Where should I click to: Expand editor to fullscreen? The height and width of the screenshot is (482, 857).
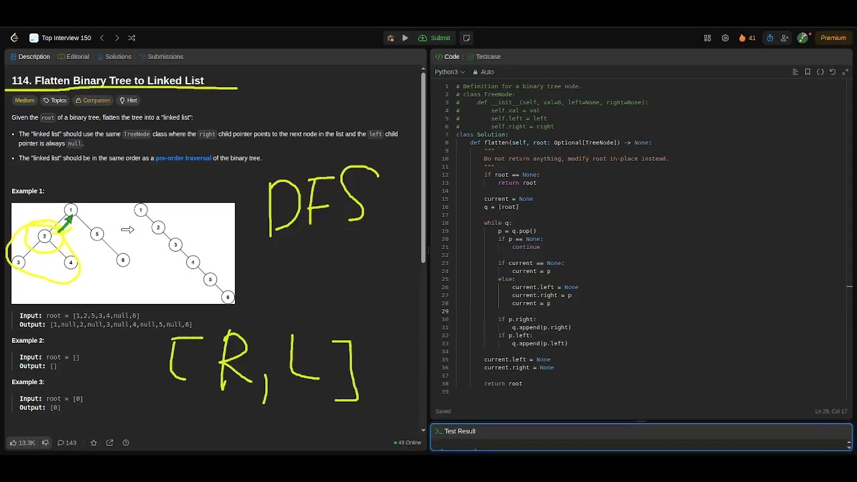coord(846,72)
